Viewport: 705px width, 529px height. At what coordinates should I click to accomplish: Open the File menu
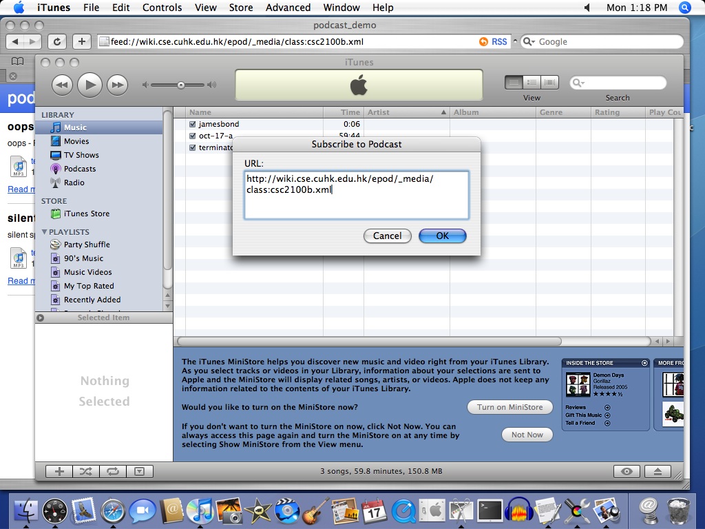[x=91, y=8]
